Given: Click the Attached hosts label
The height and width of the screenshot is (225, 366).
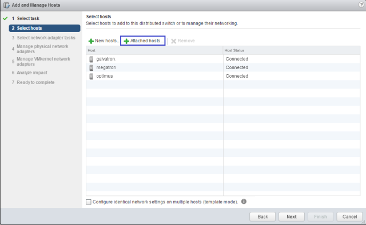Looking at the screenshot, I should [147, 41].
